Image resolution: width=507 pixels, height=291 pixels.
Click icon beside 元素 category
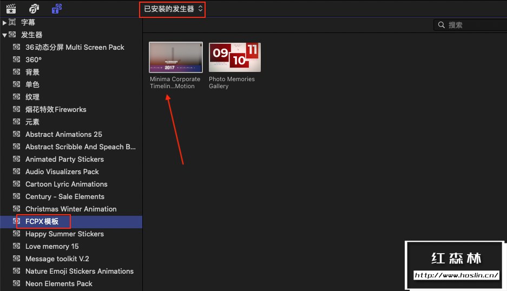coord(16,122)
